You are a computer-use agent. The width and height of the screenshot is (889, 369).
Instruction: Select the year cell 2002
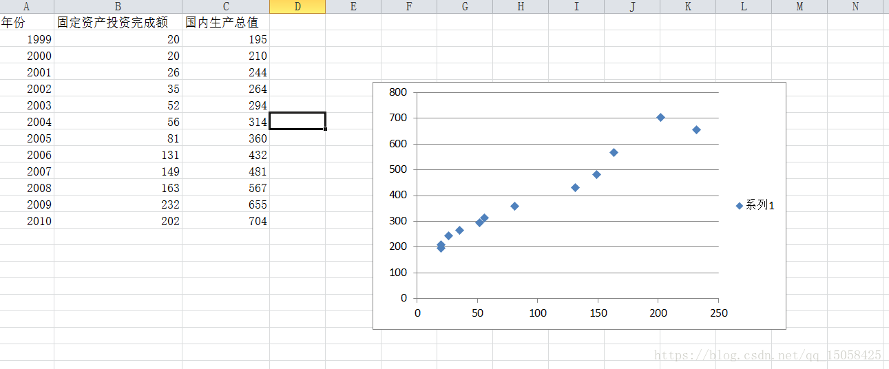pyautogui.click(x=27, y=88)
